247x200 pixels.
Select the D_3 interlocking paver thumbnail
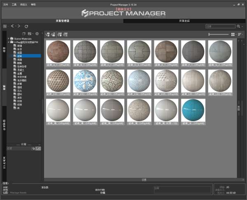point(139,52)
